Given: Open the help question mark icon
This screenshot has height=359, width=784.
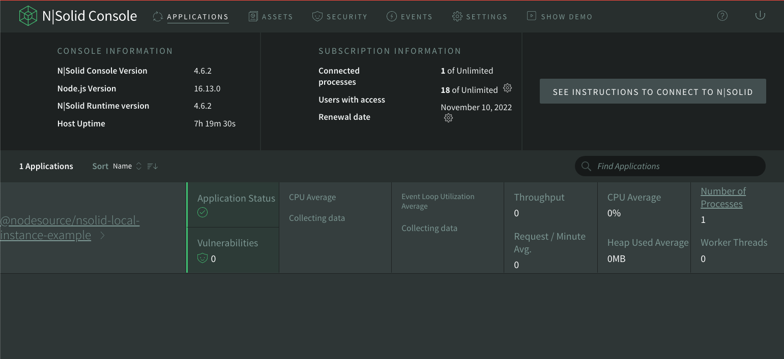Looking at the screenshot, I should pos(722,16).
